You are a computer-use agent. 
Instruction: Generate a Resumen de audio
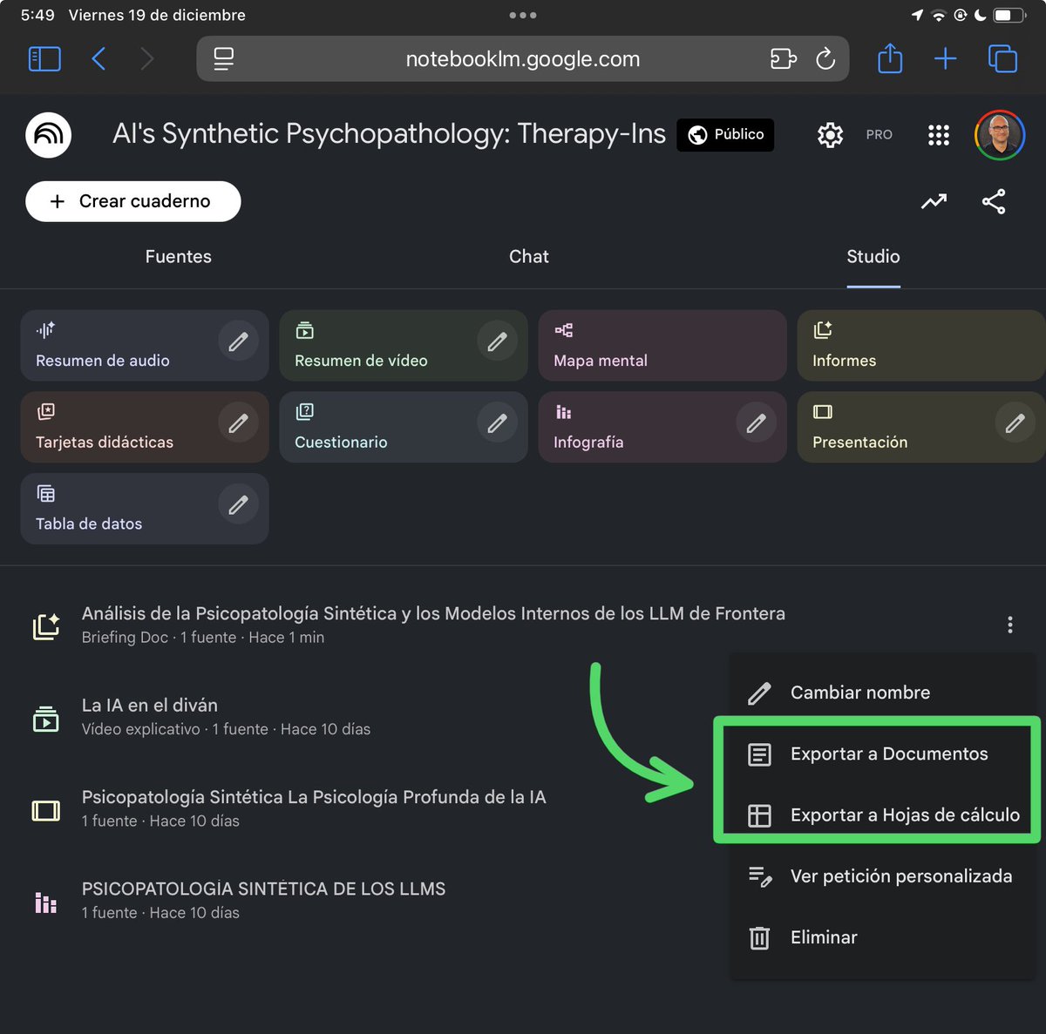coord(145,345)
